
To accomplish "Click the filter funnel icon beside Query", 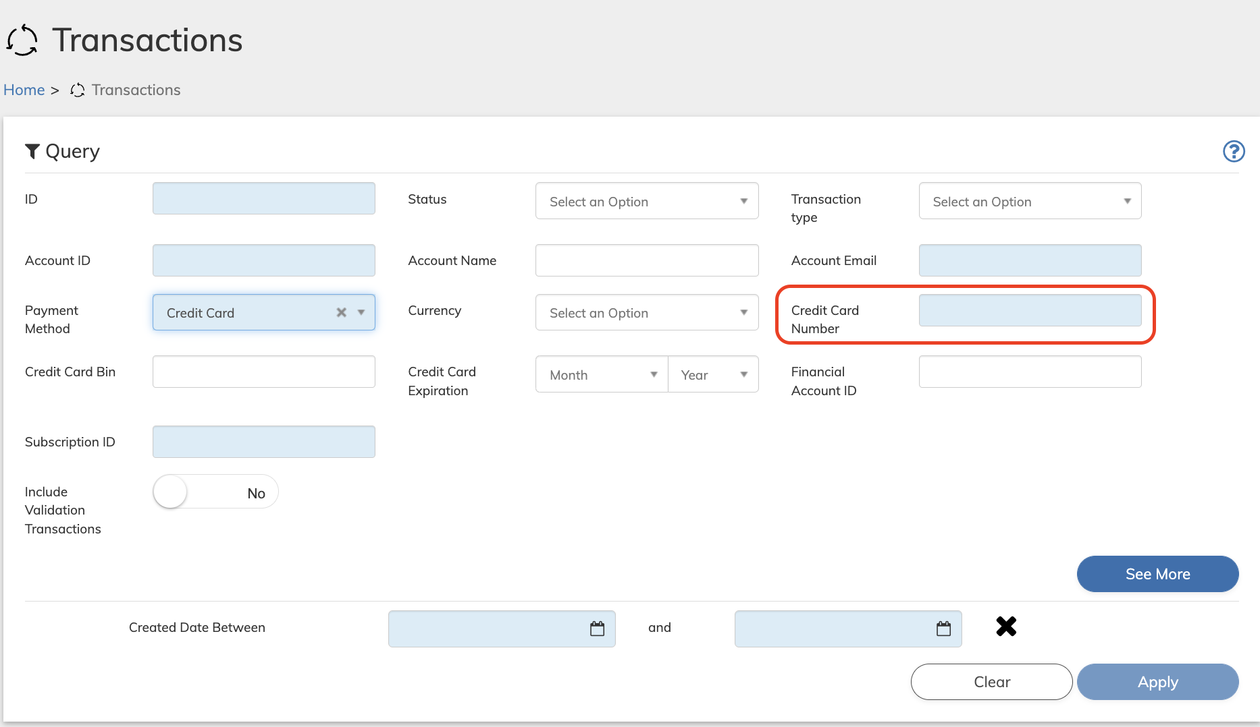I will 32,151.
